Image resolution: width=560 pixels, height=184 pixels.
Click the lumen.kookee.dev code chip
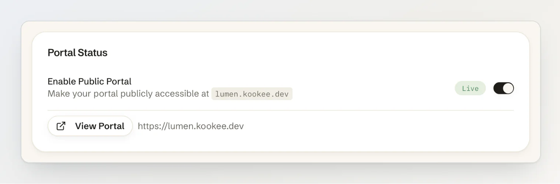point(252,93)
